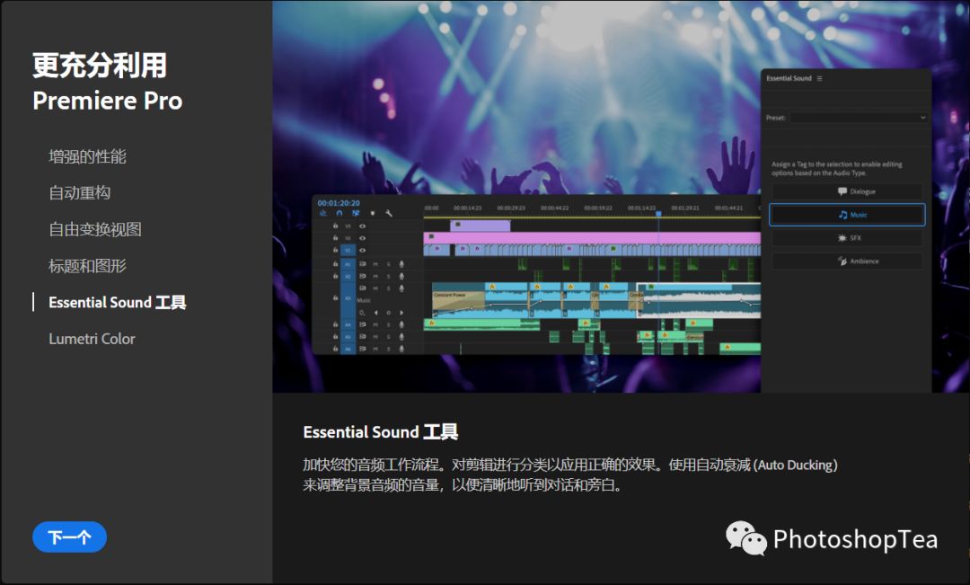The height and width of the screenshot is (585, 970).
Task: Select the Essential Sound 工具 sidebar item
Action: point(118,302)
